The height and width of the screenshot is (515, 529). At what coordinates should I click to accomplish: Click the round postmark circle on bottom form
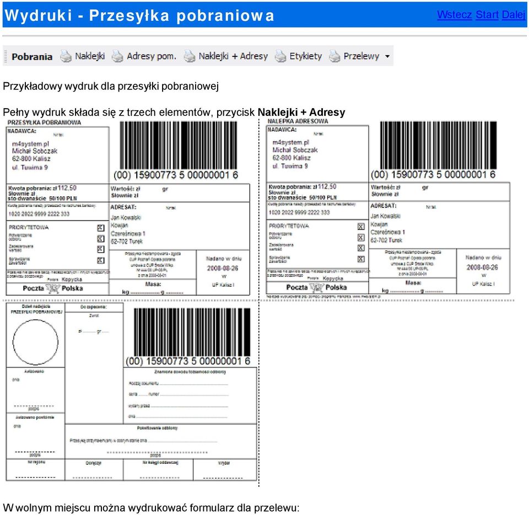pyautogui.click(x=35, y=342)
